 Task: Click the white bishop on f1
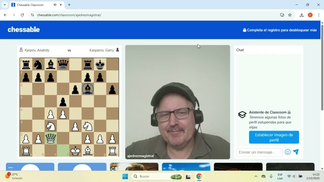pos(88,151)
